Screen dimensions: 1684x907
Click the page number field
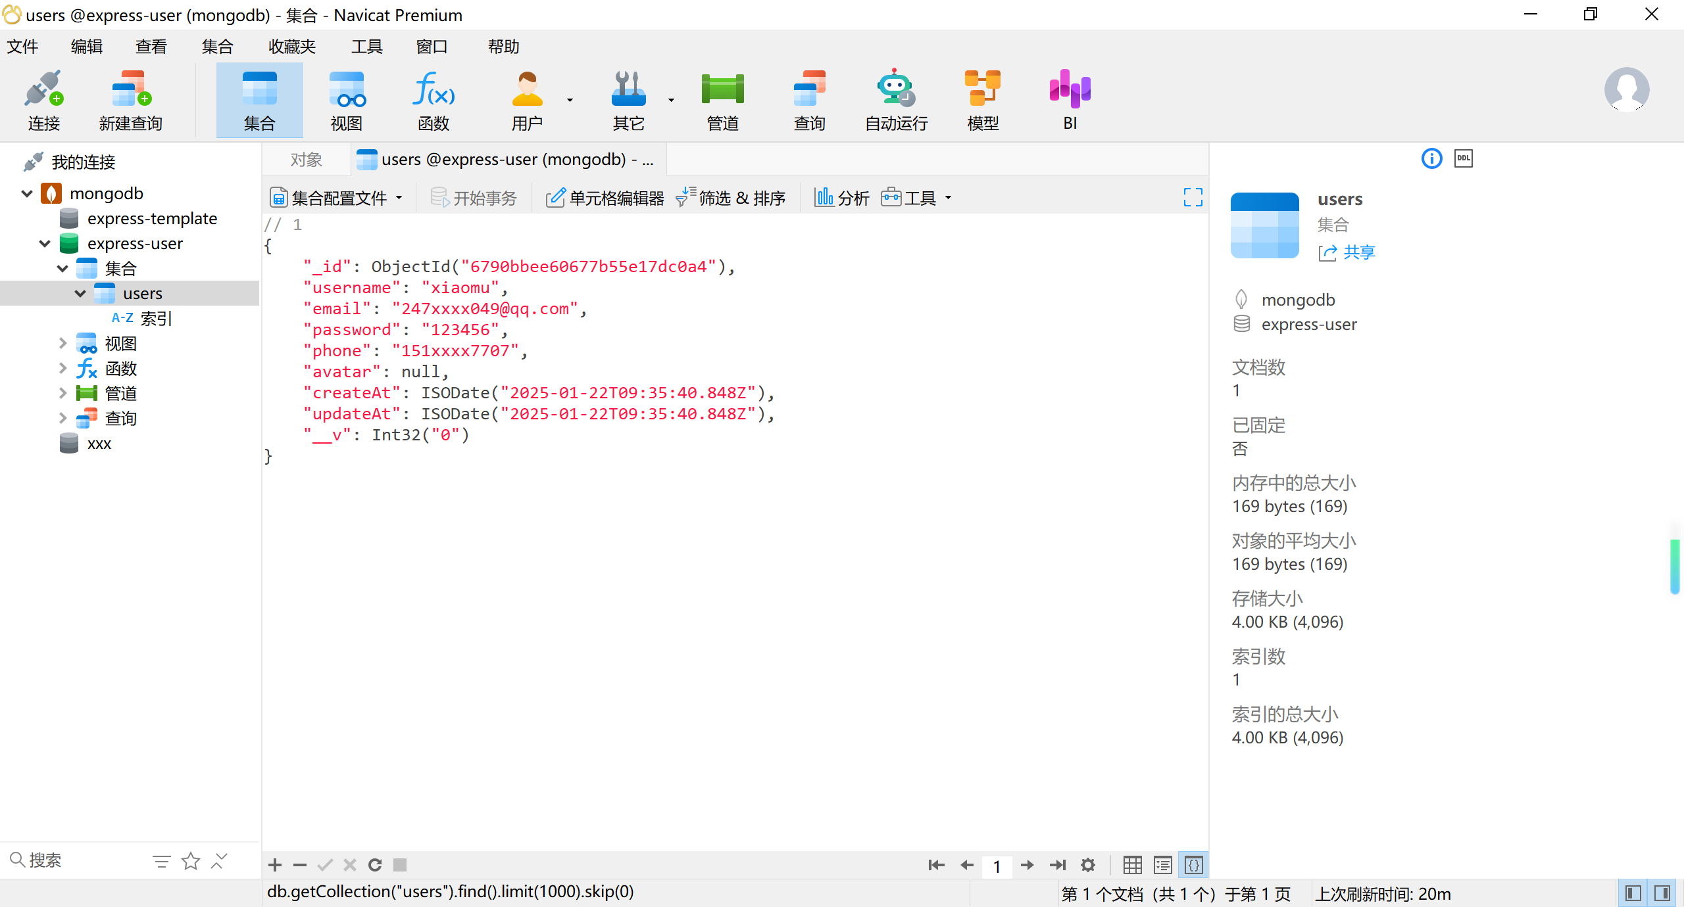click(997, 866)
